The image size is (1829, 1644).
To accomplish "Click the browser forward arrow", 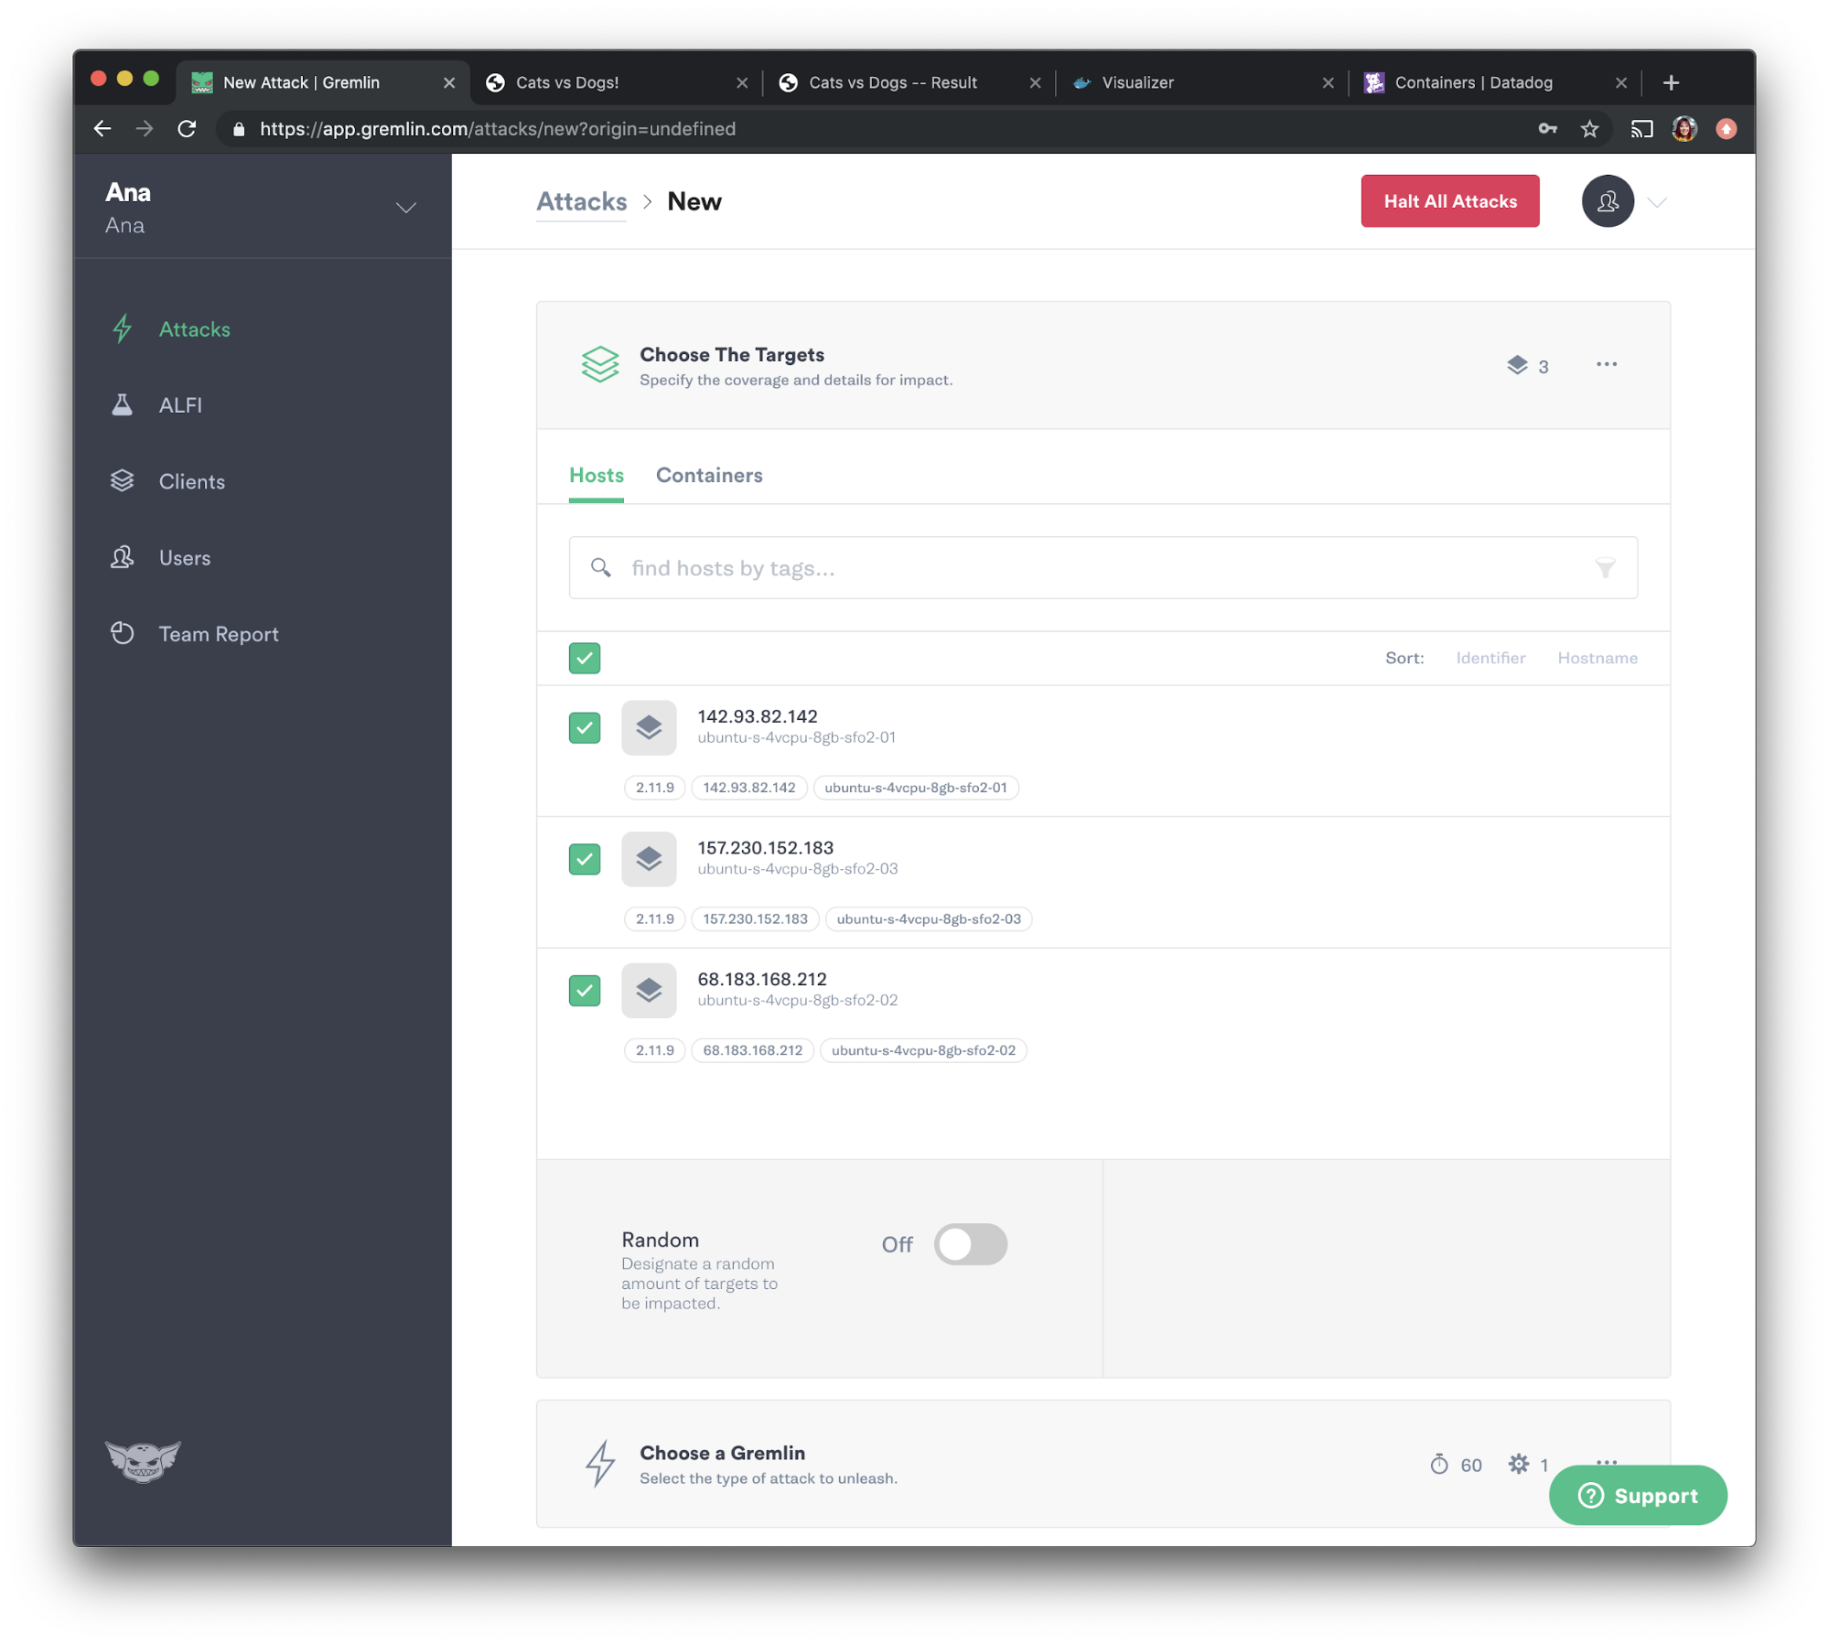I will coord(145,129).
